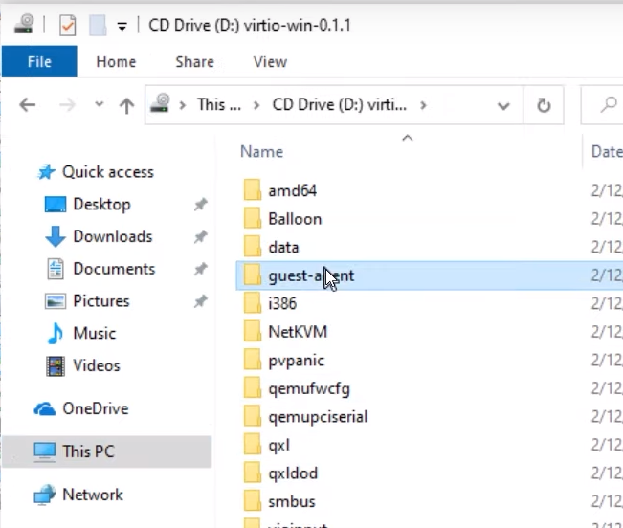The height and width of the screenshot is (528, 623).
Task: Select the guest-agent folder icon
Action: coord(253,275)
